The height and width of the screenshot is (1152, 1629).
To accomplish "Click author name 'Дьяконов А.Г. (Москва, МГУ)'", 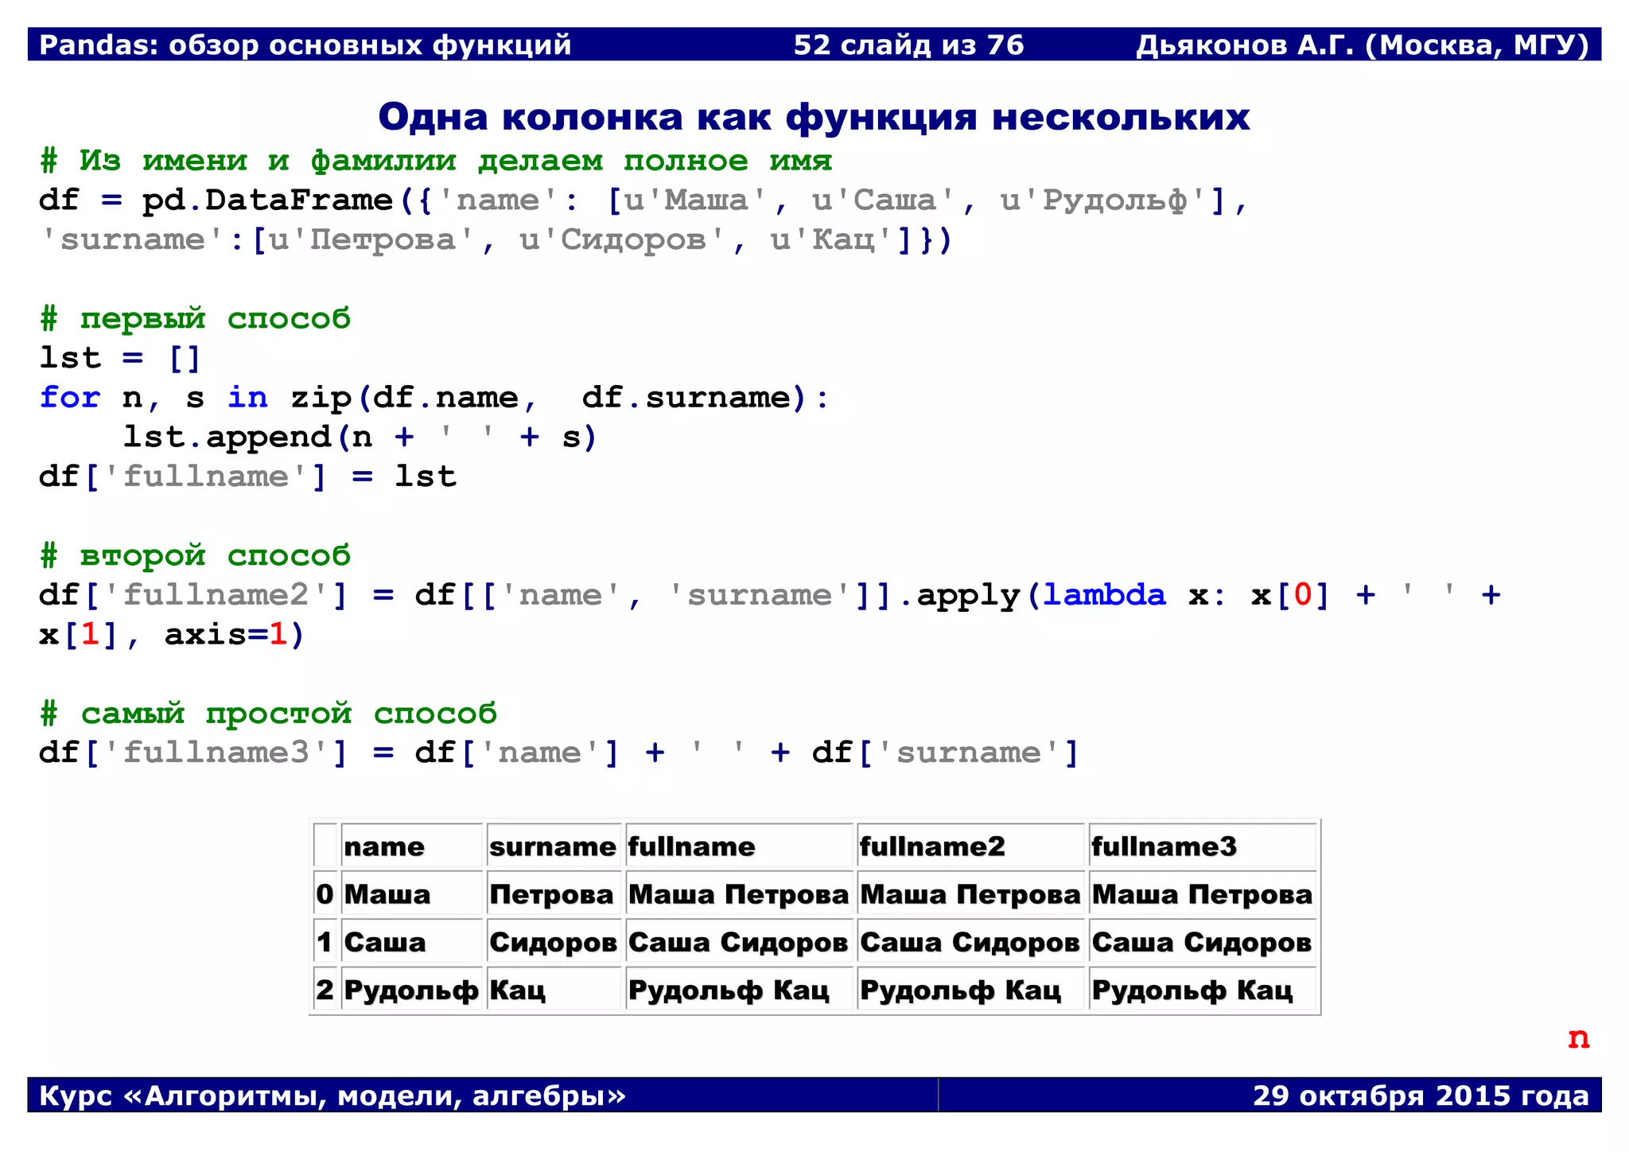I will tap(1363, 45).
